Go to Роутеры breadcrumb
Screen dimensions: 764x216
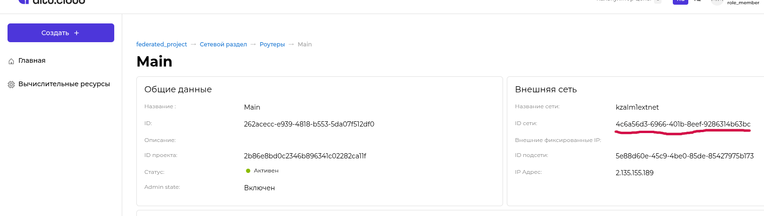[272, 45]
